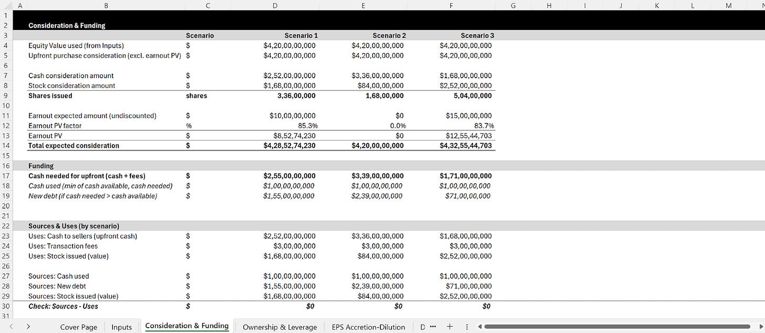Select column F header
Image resolution: width=765 pixels, height=333 pixels.
451,5
